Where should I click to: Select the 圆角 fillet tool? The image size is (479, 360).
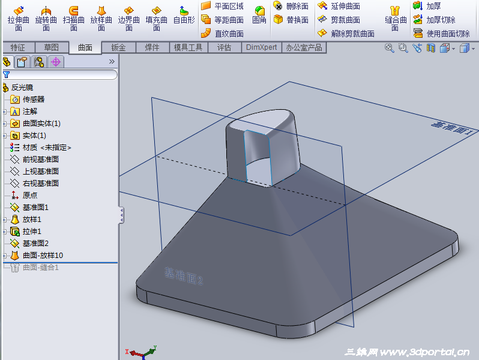[x=259, y=15]
